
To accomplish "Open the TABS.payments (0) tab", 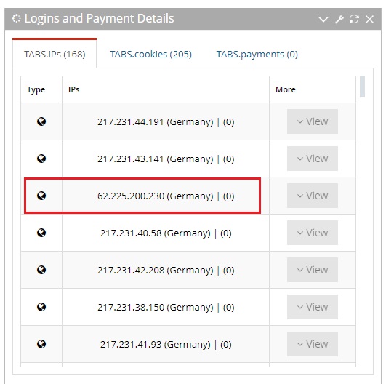I will coord(257,55).
